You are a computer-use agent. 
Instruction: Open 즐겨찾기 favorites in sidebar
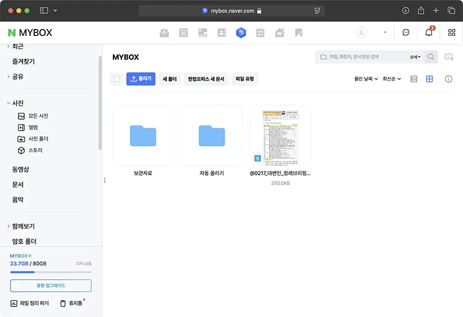click(23, 61)
